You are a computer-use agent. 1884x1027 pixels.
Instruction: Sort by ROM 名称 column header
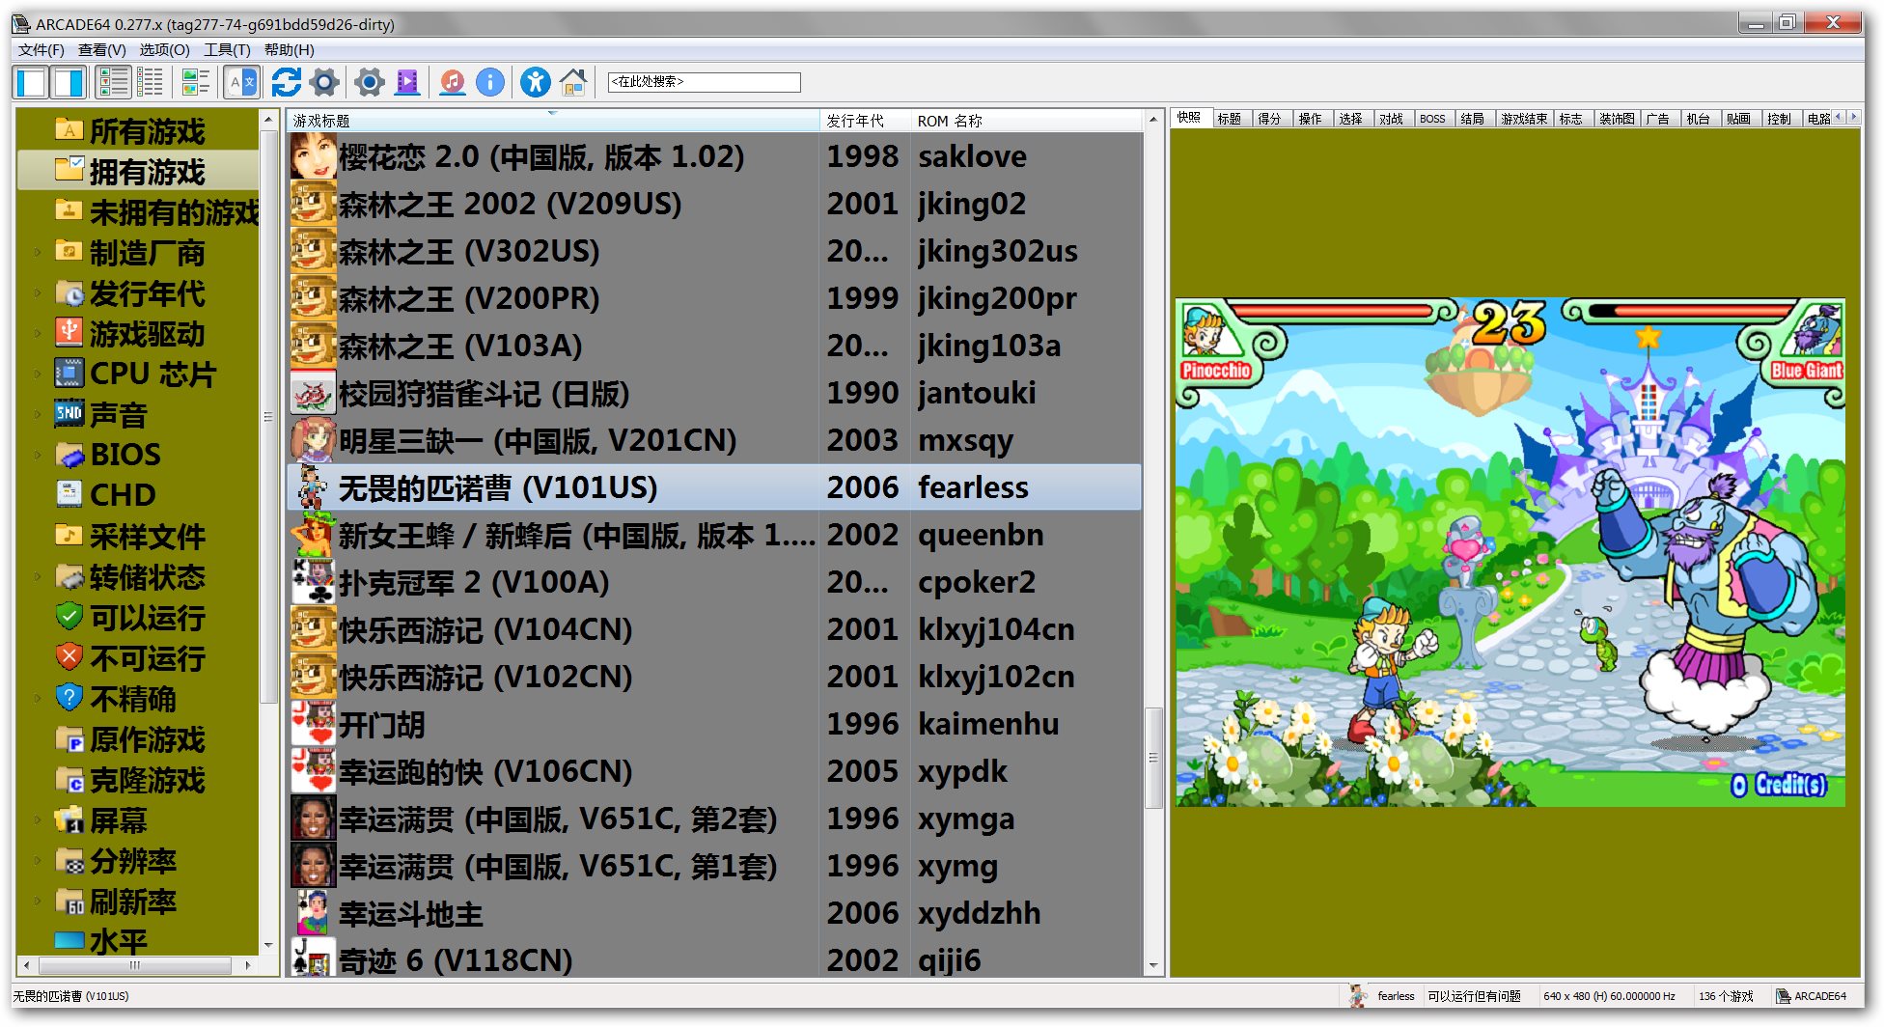click(1026, 121)
